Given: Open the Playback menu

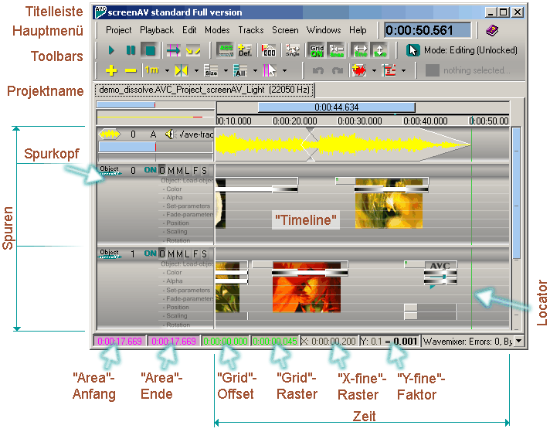Looking at the screenshot, I should 157,30.
